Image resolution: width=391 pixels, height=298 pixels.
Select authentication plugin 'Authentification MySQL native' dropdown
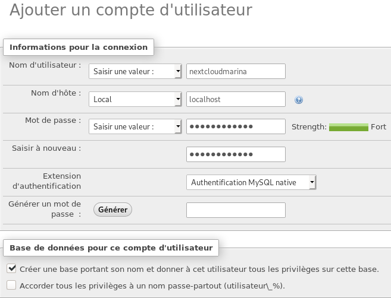click(251, 183)
